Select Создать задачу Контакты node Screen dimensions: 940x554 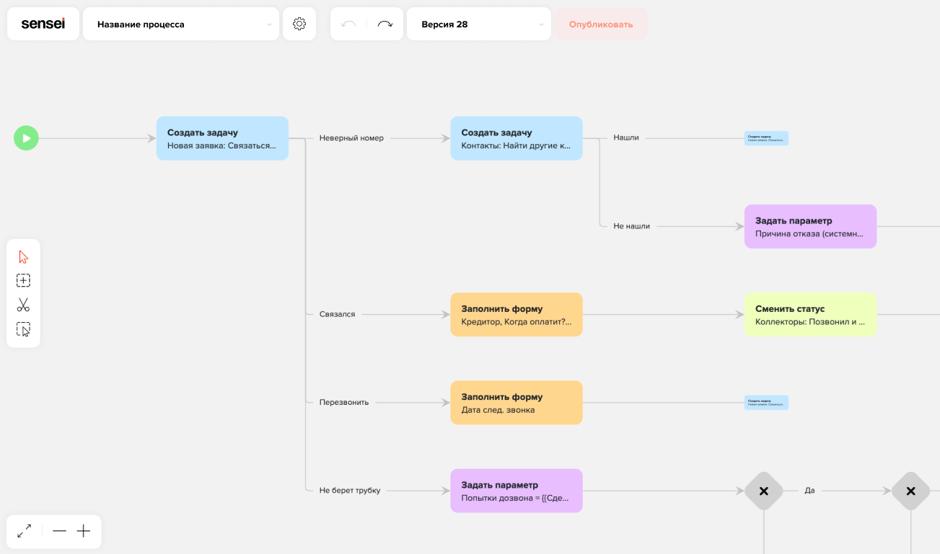517,138
